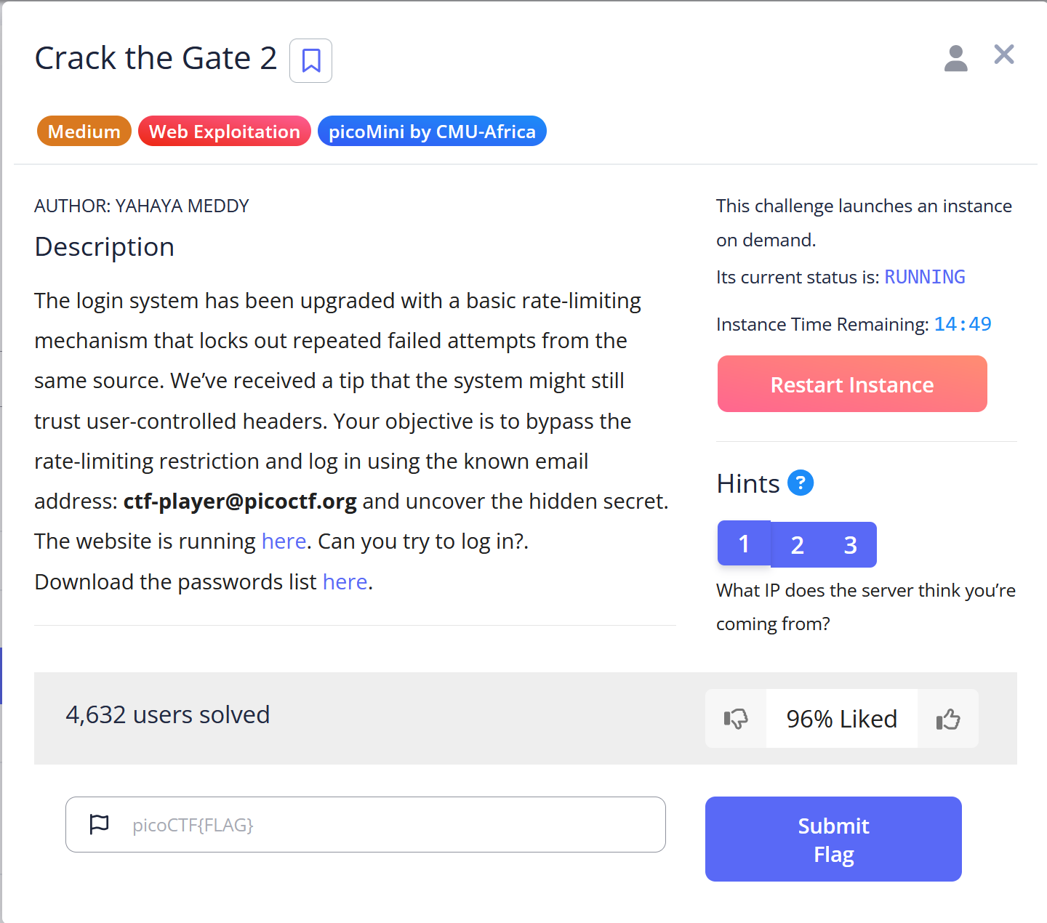Click the flag icon in the answer field
1047x923 pixels.
coord(100,824)
